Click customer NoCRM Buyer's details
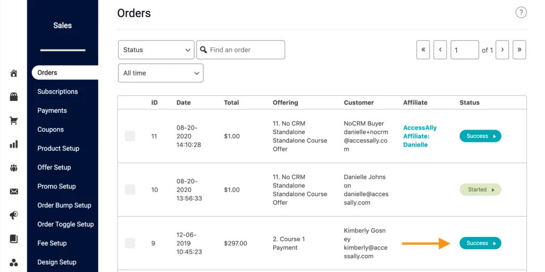The width and height of the screenshot is (545, 272). (x=366, y=136)
